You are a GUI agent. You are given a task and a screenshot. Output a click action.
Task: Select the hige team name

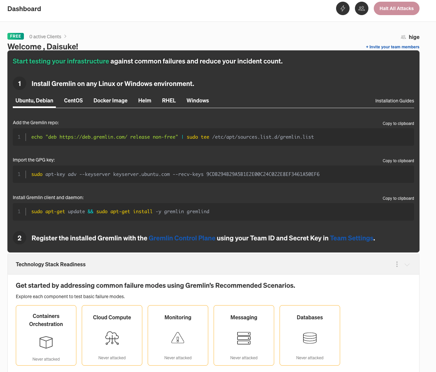(x=414, y=37)
